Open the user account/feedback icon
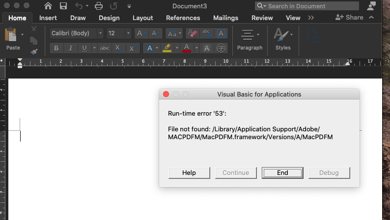The width and height of the screenshot is (390, 220). 371,6
